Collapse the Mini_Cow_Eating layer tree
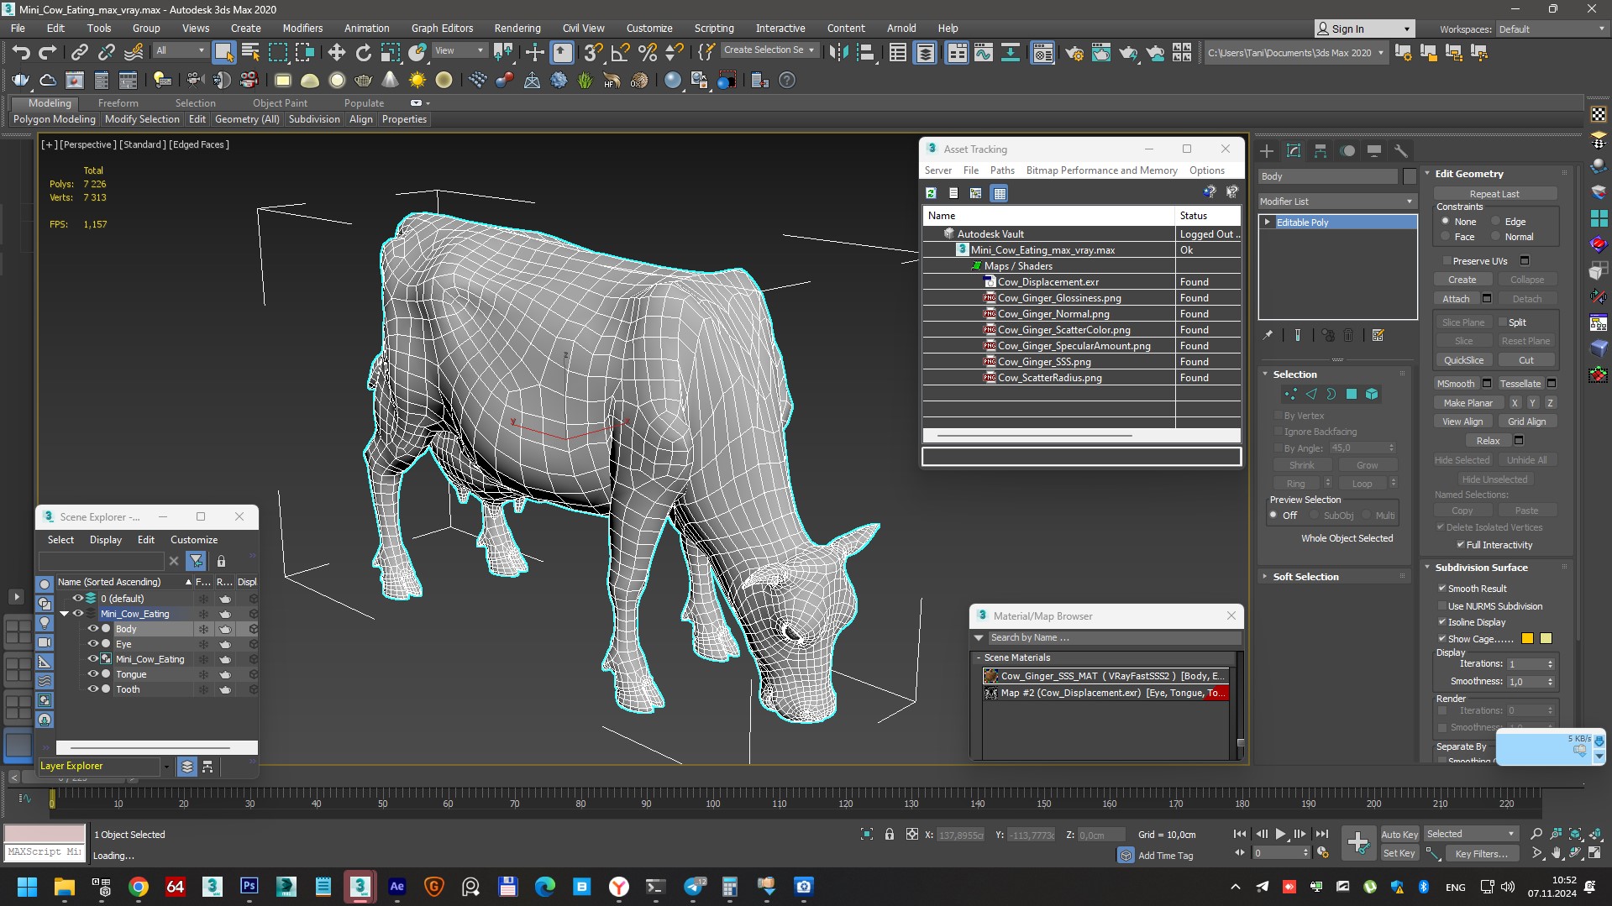1612x906 pixels. tap(65, 614)
